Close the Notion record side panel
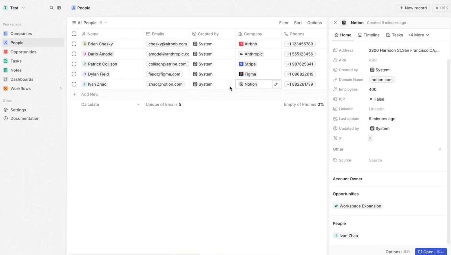Screen dimensions: 451x255 pos(335,23)
